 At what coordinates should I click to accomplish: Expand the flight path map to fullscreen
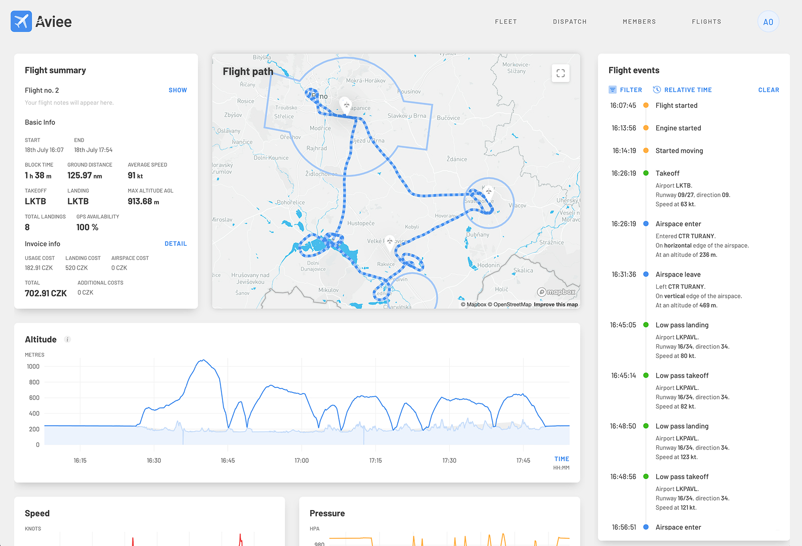[560, 73]
